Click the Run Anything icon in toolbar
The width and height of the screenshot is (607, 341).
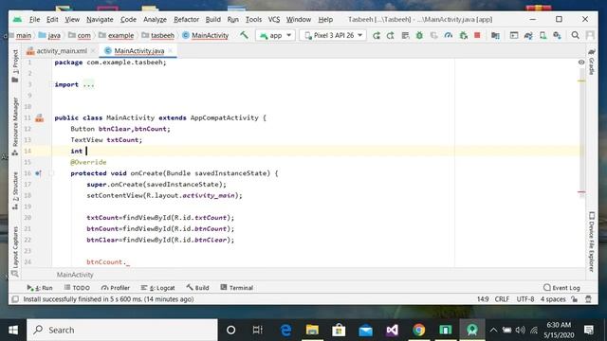[514, 36]
